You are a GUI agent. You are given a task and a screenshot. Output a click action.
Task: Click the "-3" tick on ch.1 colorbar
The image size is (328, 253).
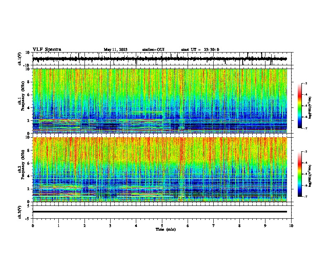[305, 84]
